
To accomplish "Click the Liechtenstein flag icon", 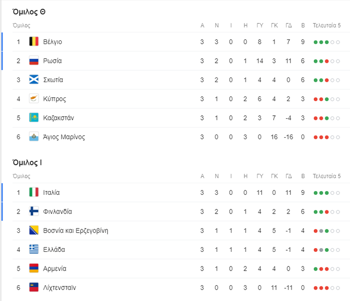I will pos(34,287).
